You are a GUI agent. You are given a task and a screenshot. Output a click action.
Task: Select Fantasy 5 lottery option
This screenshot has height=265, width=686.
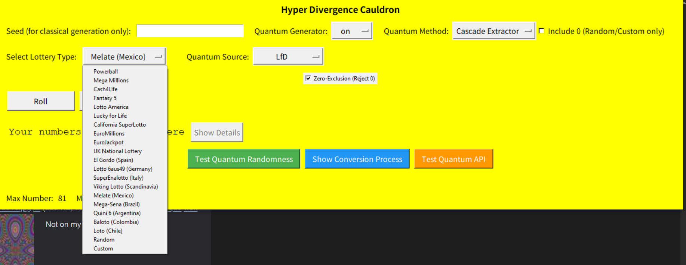click(125, 98)
